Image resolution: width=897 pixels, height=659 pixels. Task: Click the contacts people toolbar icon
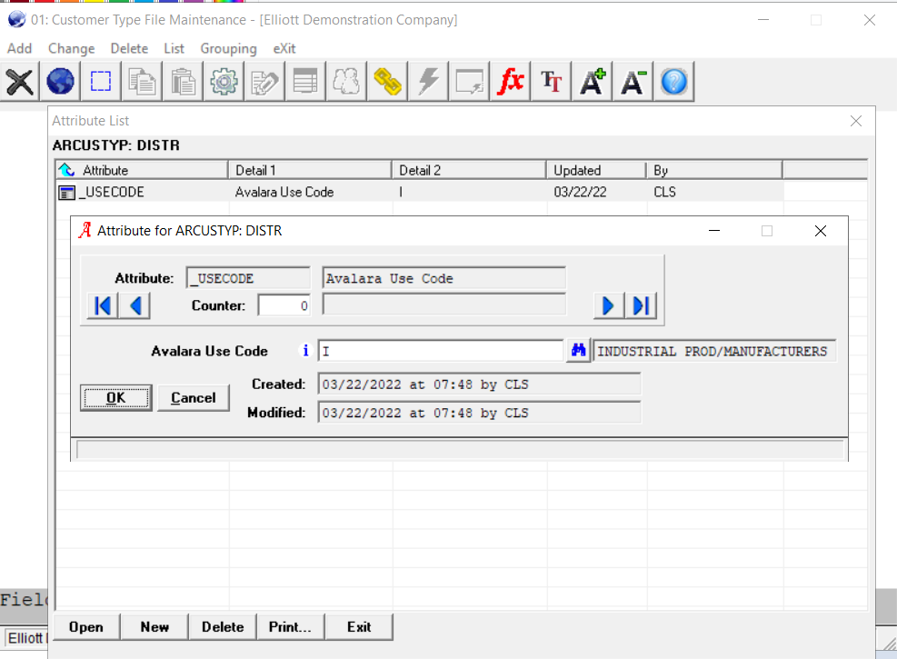click(346, 82)
